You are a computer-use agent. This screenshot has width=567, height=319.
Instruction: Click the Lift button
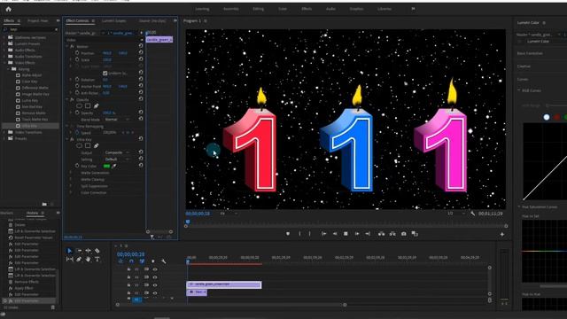pyautogui.click(x=381, y=234)
